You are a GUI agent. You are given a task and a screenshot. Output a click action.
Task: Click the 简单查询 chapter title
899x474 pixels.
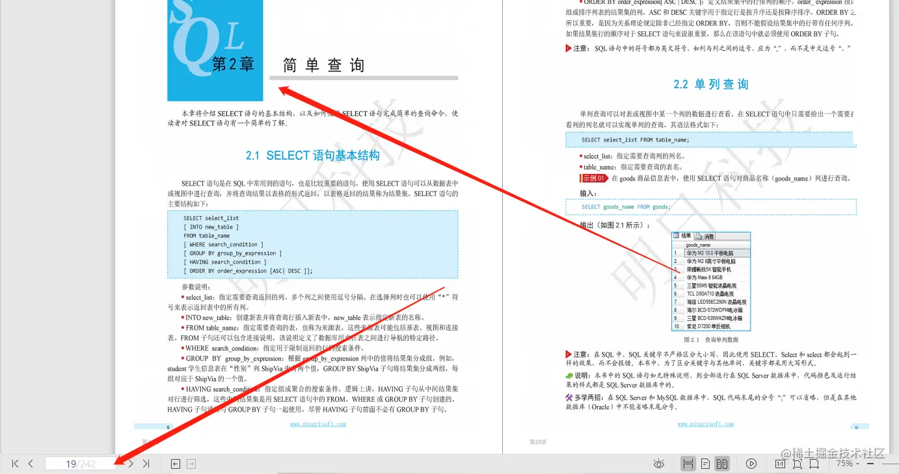(x=323, y=65)
